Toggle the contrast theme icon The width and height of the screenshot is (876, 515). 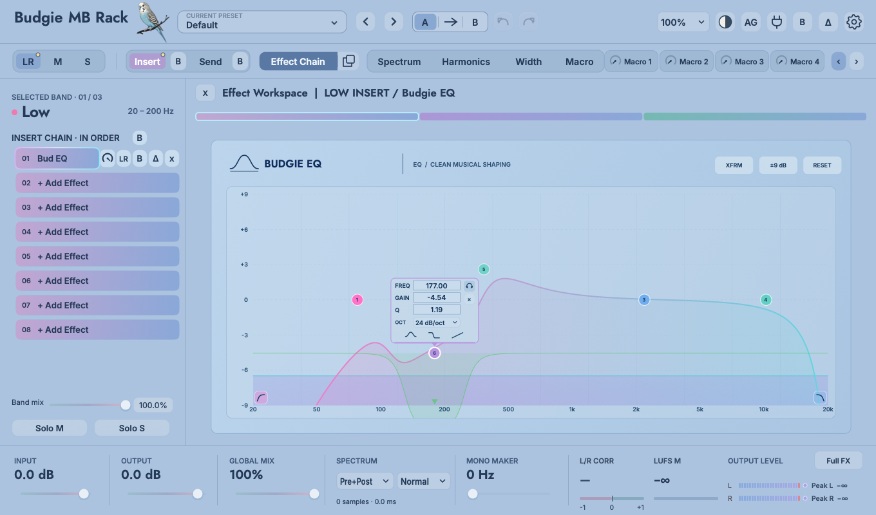pyautogui.click(x=725, y=22)
